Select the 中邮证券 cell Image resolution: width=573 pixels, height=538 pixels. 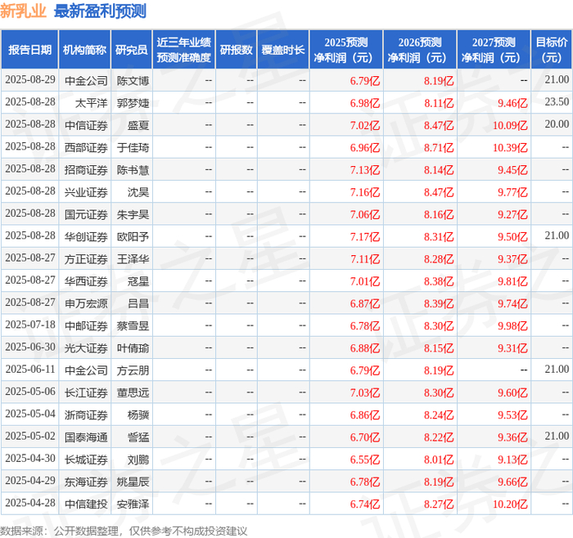coord(86,325)
